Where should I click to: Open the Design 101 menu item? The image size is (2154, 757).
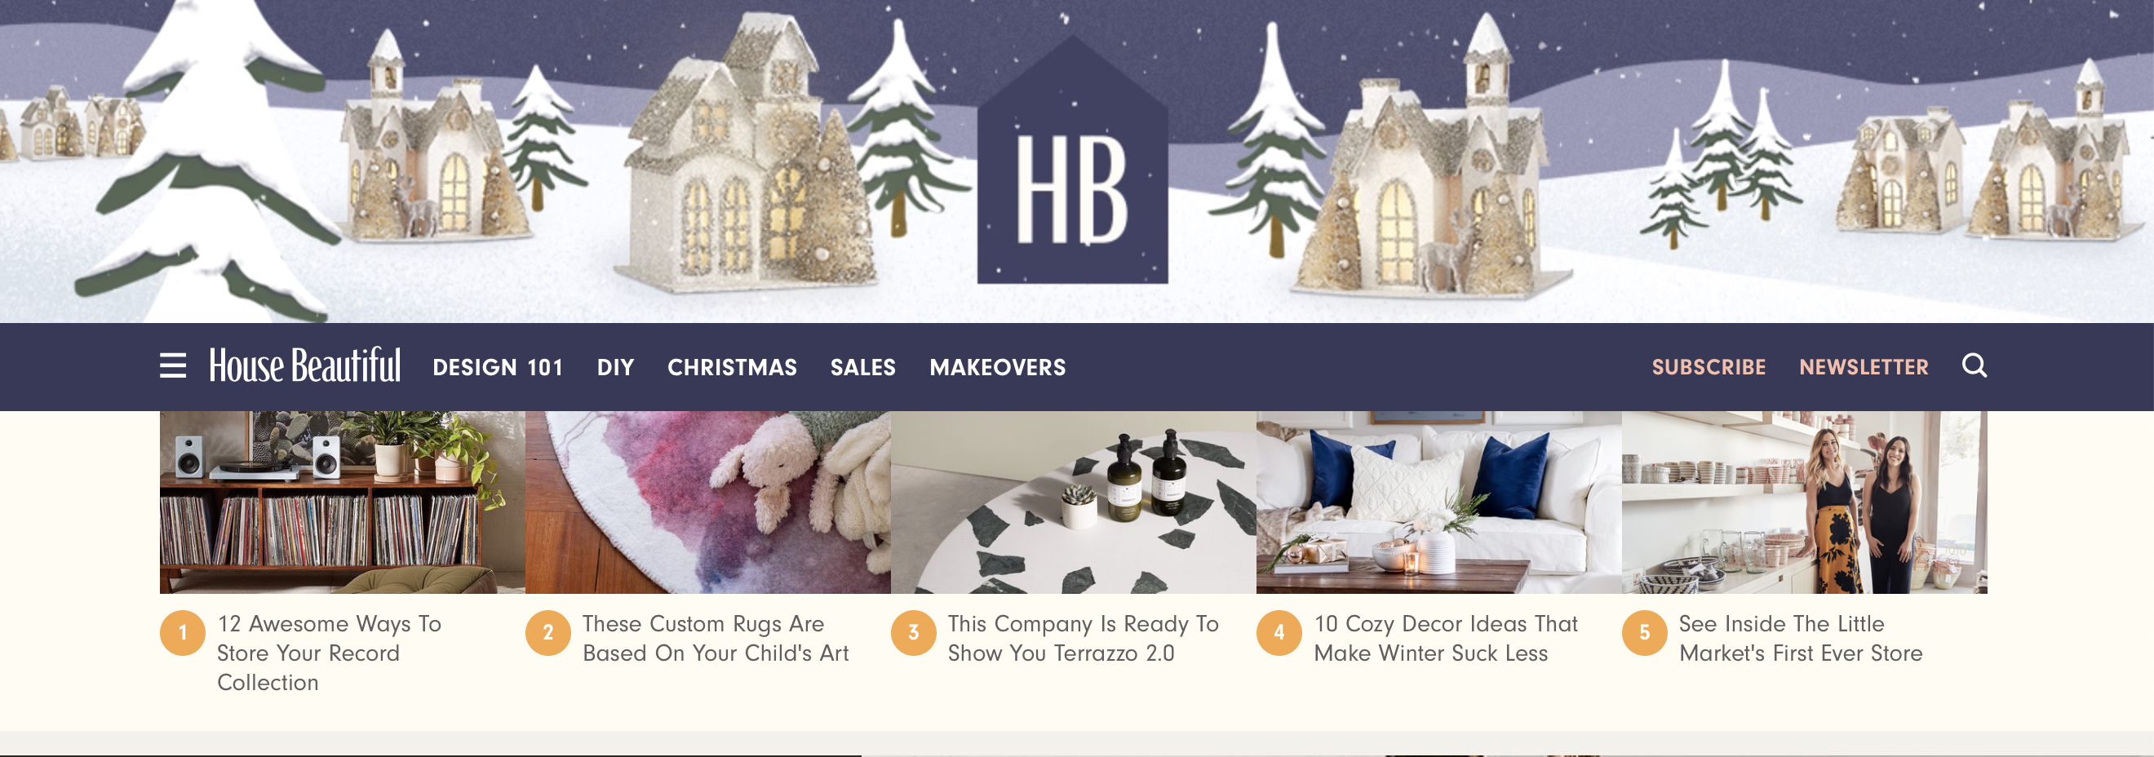498,367
